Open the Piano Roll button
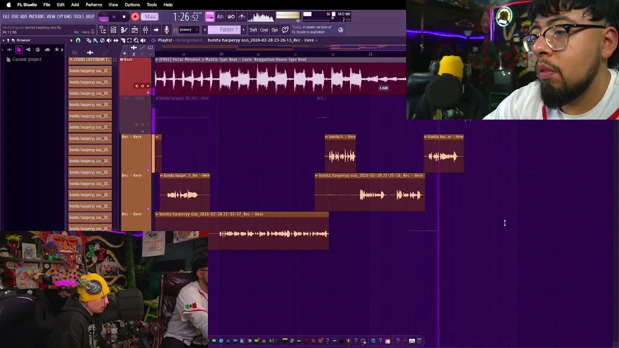Screen dimensions: 619x348 pyautogui.click(x=124, y=30)
